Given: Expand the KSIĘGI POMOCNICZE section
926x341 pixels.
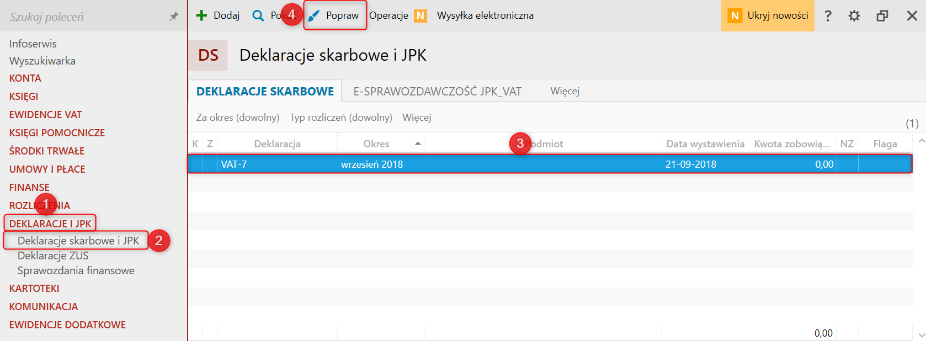Looking at the screenshot, I should (x=57, y=133).
